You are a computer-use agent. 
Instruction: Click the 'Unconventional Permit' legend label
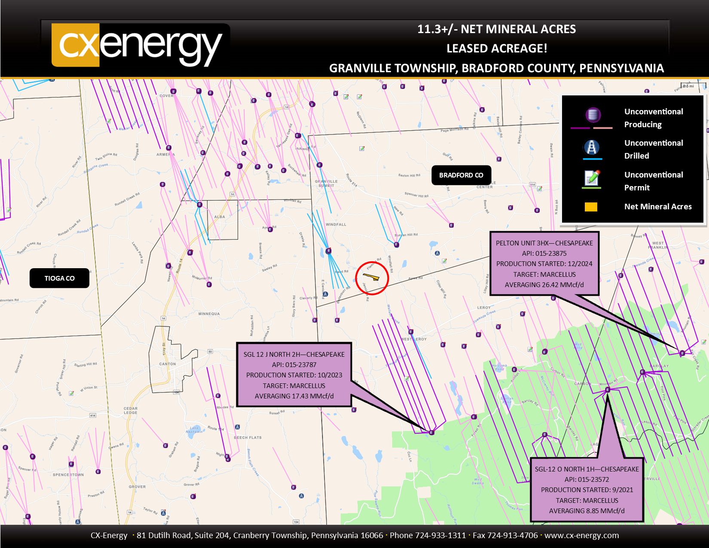point(654,181)
